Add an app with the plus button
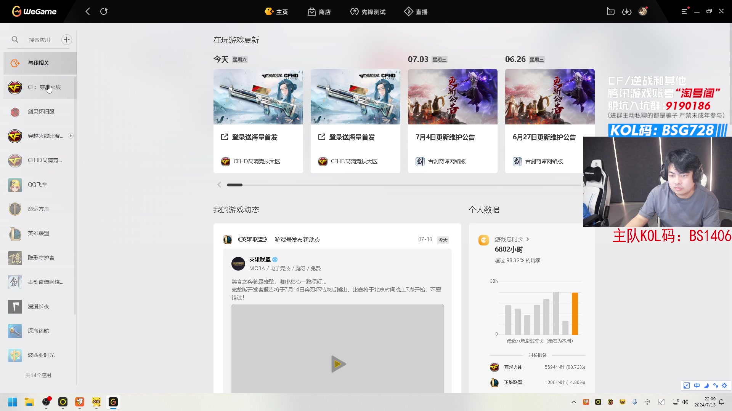732x411 pixels. click(67, 40)
